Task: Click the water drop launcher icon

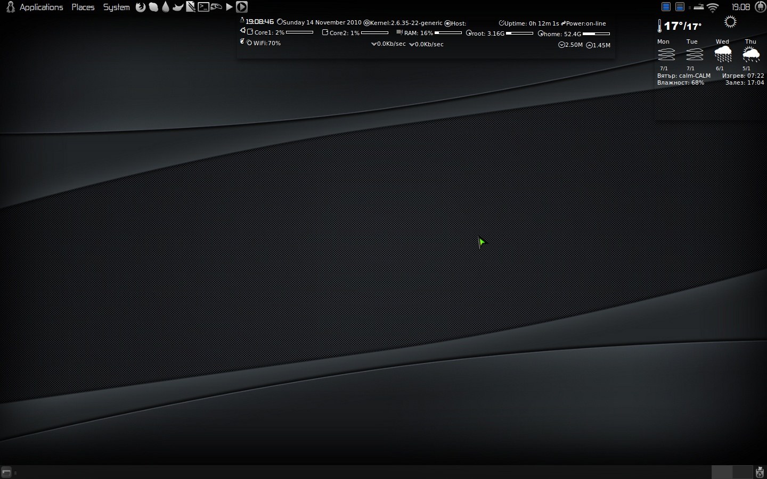Action: click(166, 7)
